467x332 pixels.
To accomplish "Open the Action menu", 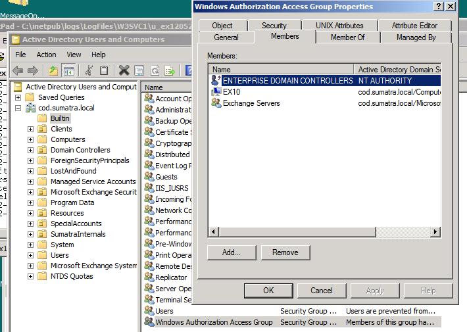I will (46, 55).
